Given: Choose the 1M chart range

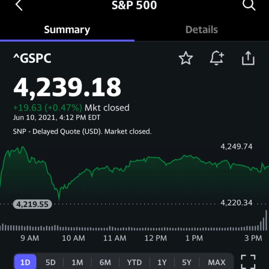Looking at the screenshot, I should 77,262.
